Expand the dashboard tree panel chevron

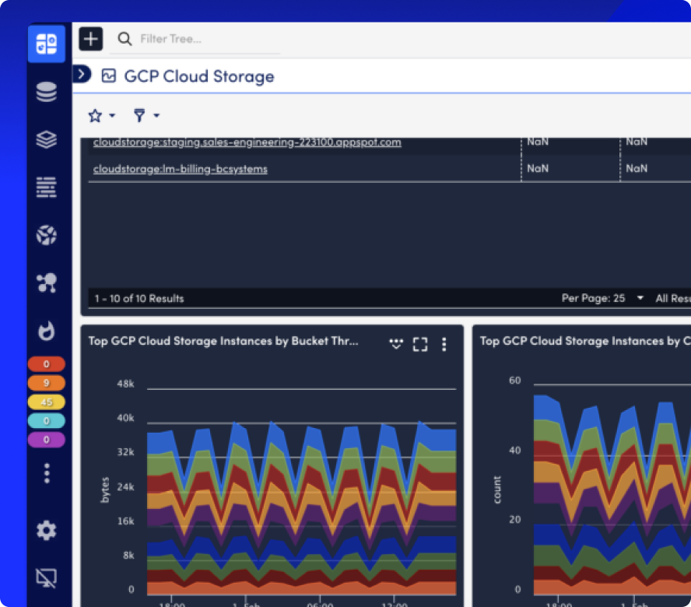coord(82,74)
